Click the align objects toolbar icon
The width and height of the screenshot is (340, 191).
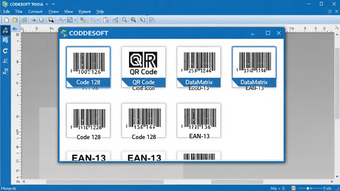coord(93,20)
